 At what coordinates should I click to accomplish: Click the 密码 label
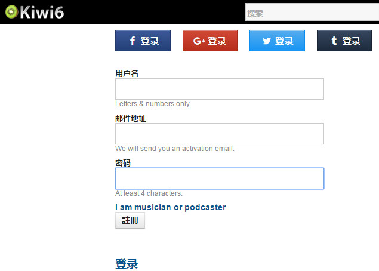coord(123,163)
